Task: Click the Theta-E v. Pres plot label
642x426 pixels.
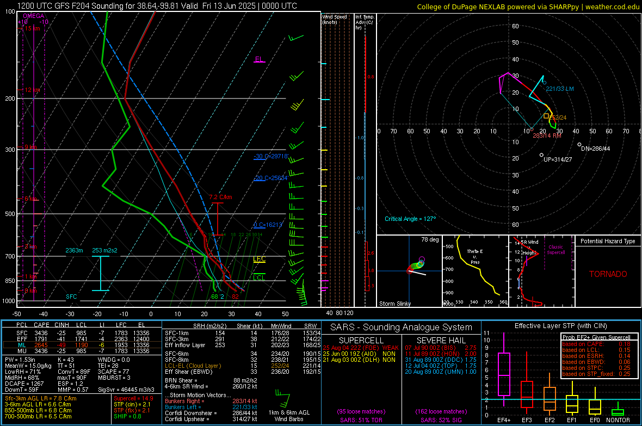Action: 475,257
